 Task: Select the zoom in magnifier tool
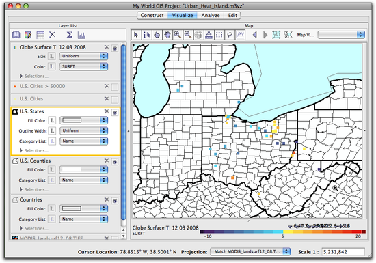pos(178,35)
